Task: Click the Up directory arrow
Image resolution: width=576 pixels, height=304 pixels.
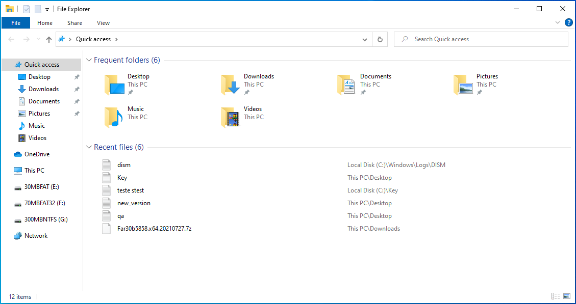Action: point(49,39)
